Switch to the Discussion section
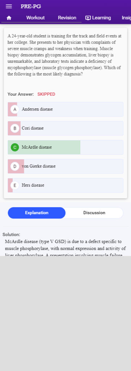This screenshot has width=131, height=371. [x=94, y=213]
